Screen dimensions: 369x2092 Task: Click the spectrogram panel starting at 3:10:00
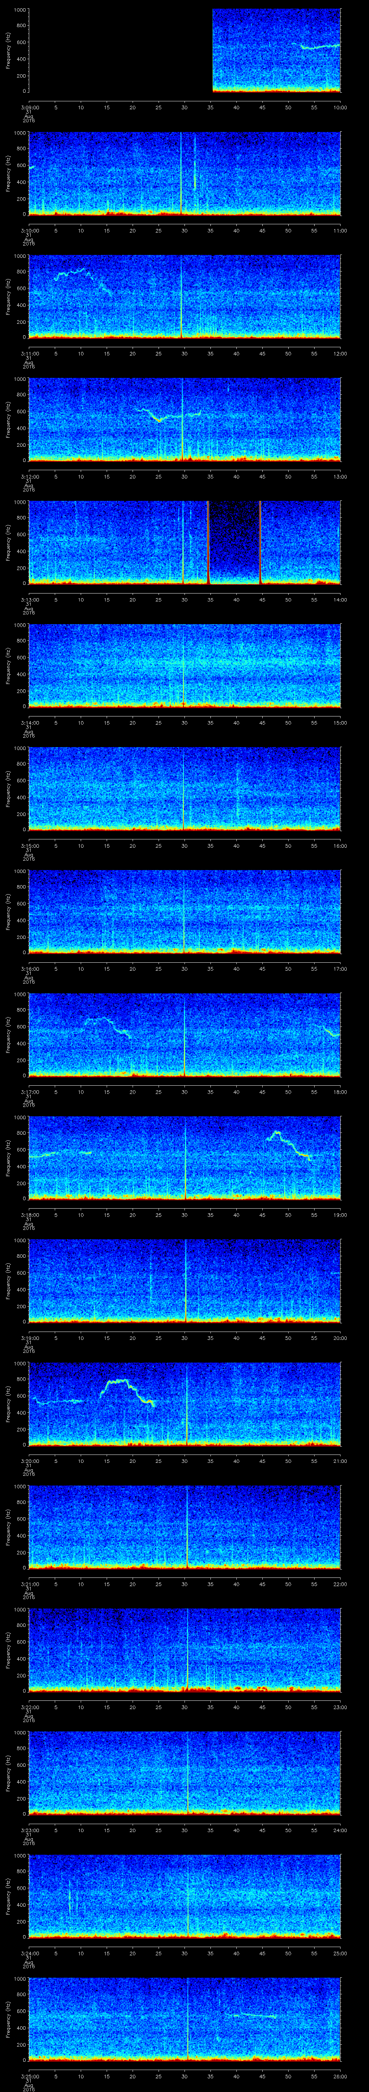click(185, 173)
